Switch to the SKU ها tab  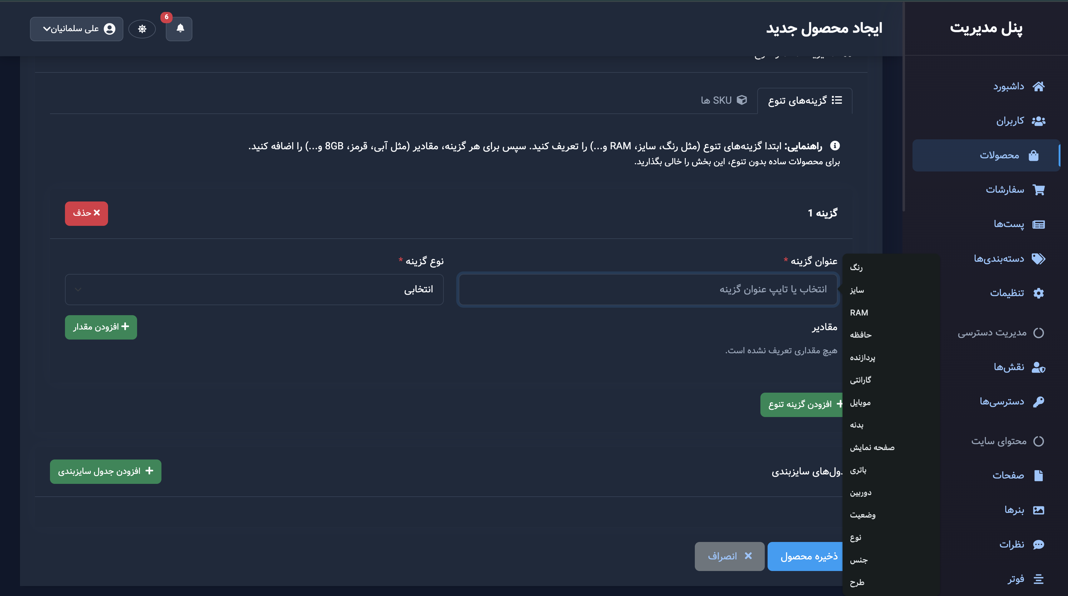723,100
